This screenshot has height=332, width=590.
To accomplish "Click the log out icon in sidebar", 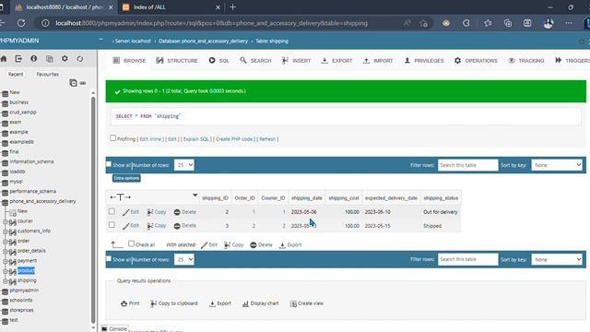I will point(18,59).
